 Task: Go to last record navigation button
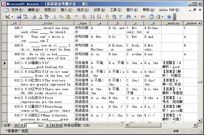pos(53,125)
